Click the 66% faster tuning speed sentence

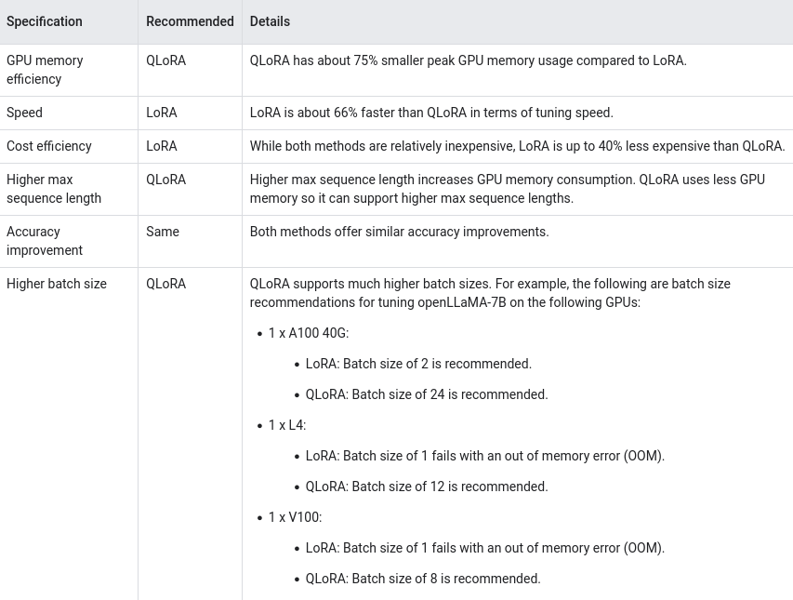click(431, 113)
